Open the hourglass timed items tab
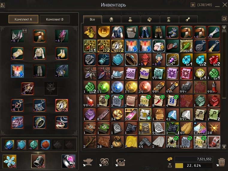The image size is (228, 171). coord(169,19)
